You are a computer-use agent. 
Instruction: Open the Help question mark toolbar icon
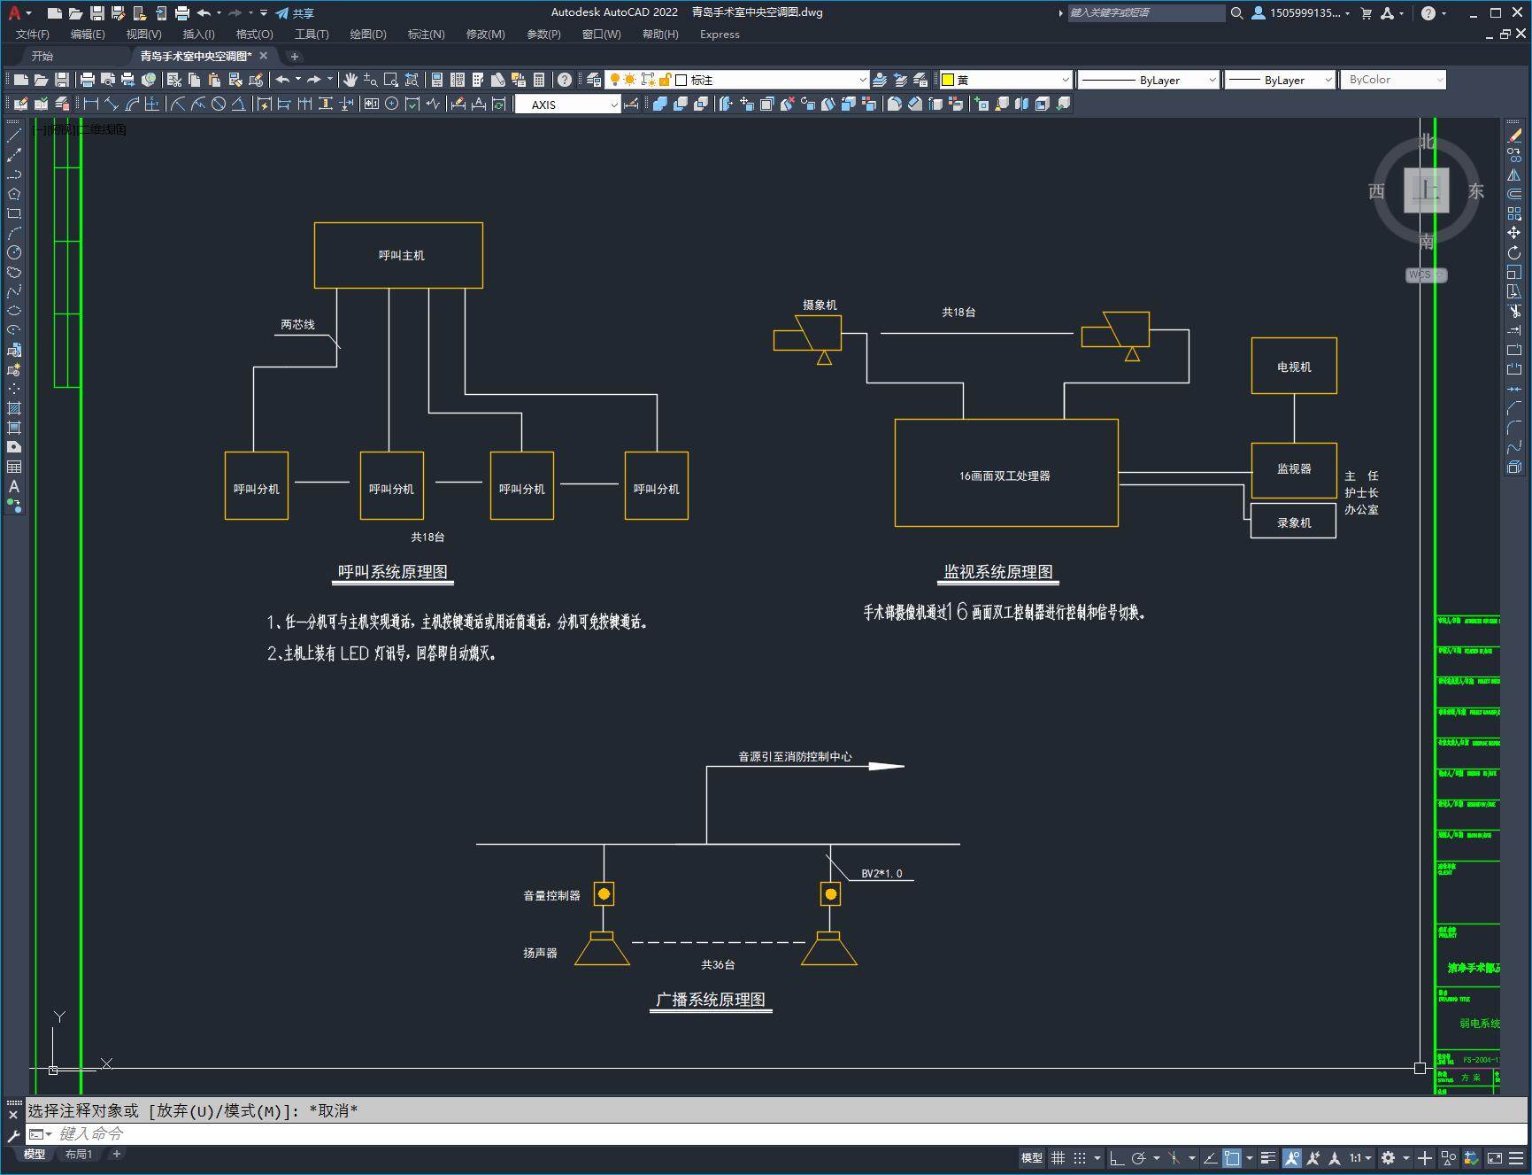(x=565, y=80)
